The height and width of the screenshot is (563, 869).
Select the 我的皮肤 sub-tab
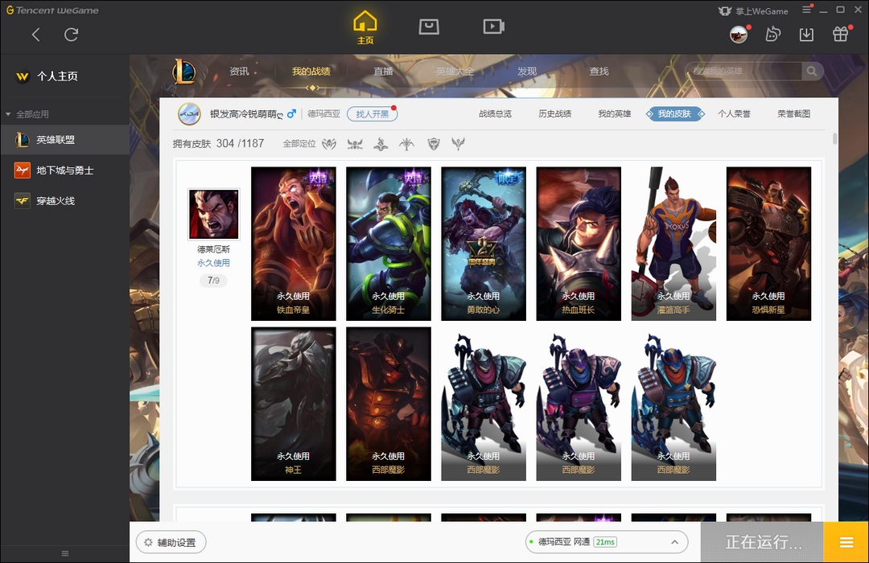[x=674, y=113]
